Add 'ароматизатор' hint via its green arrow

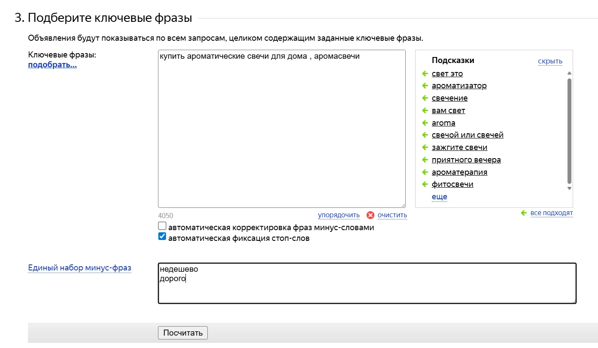[425, 86]
